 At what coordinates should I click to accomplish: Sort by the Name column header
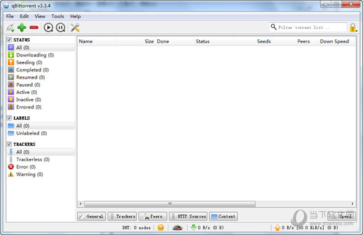97,41
